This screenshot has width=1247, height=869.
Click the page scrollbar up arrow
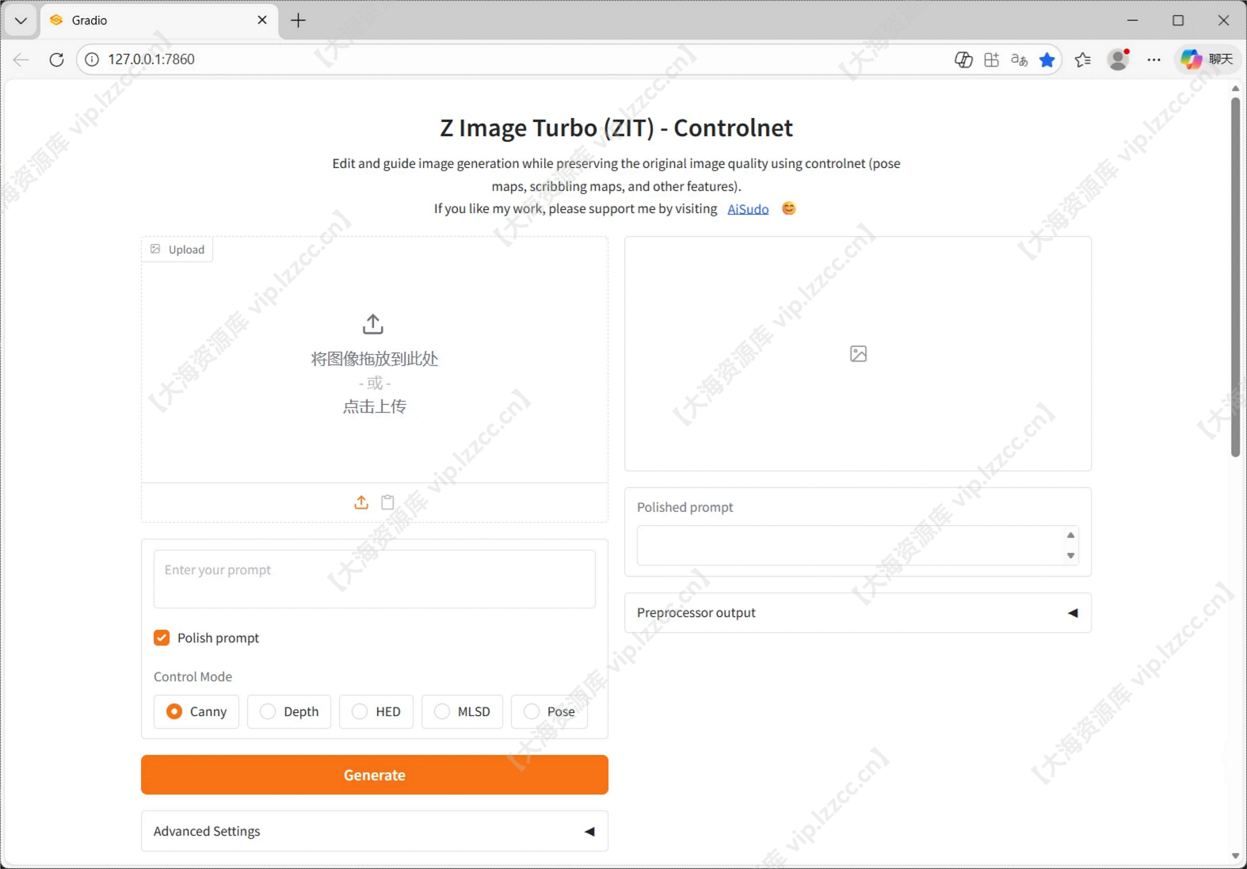(1235, 89)
